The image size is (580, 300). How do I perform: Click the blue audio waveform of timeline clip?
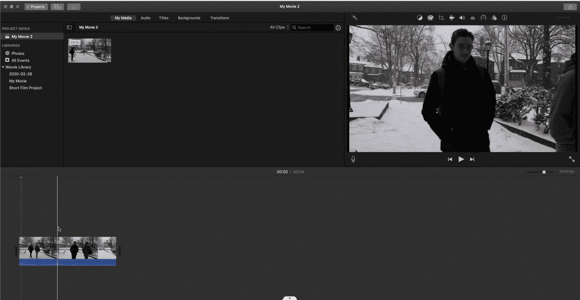67,262
